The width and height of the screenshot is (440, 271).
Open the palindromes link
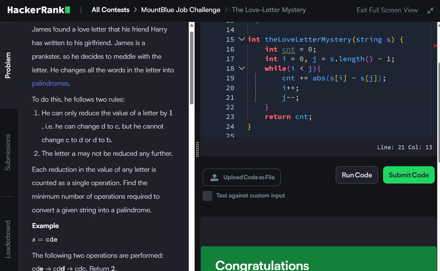[x=50, y=83]
